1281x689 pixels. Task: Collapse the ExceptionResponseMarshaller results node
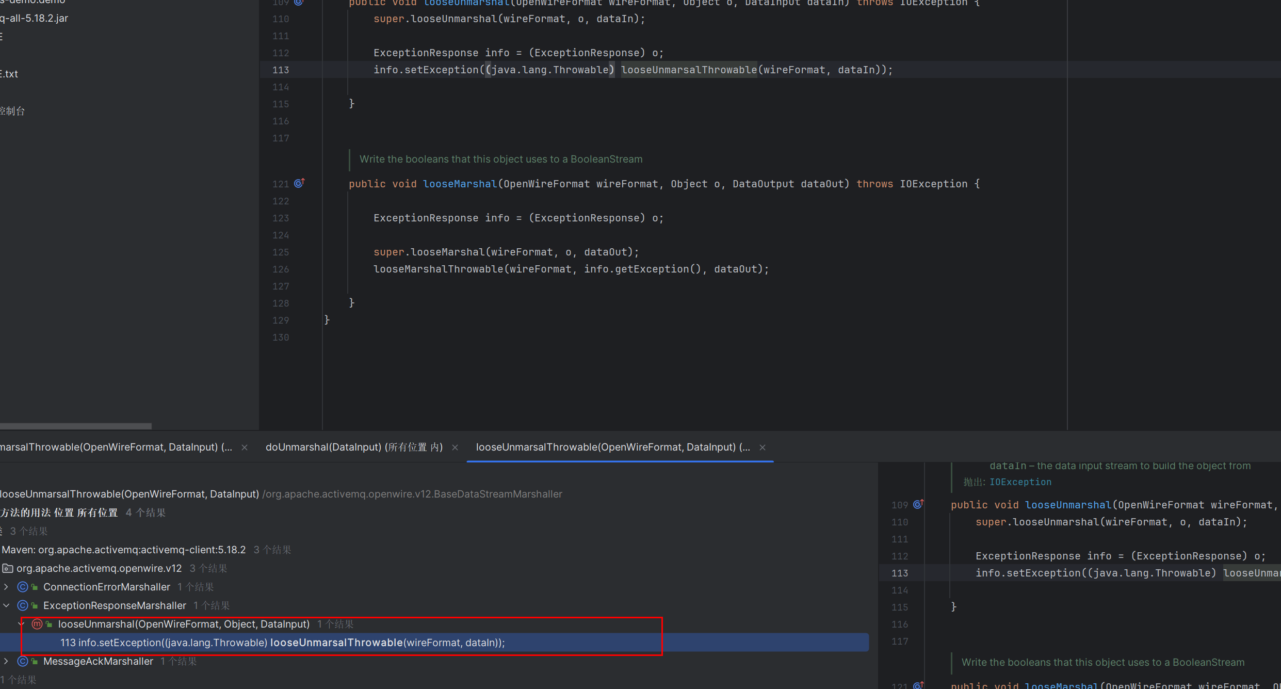click(x=6, y=605)
